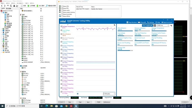Uncheck the Core Voltage monitor checkbox
The height and width of the screenshot is (108, 192).
pyautogui.click(x=61, y=30)
